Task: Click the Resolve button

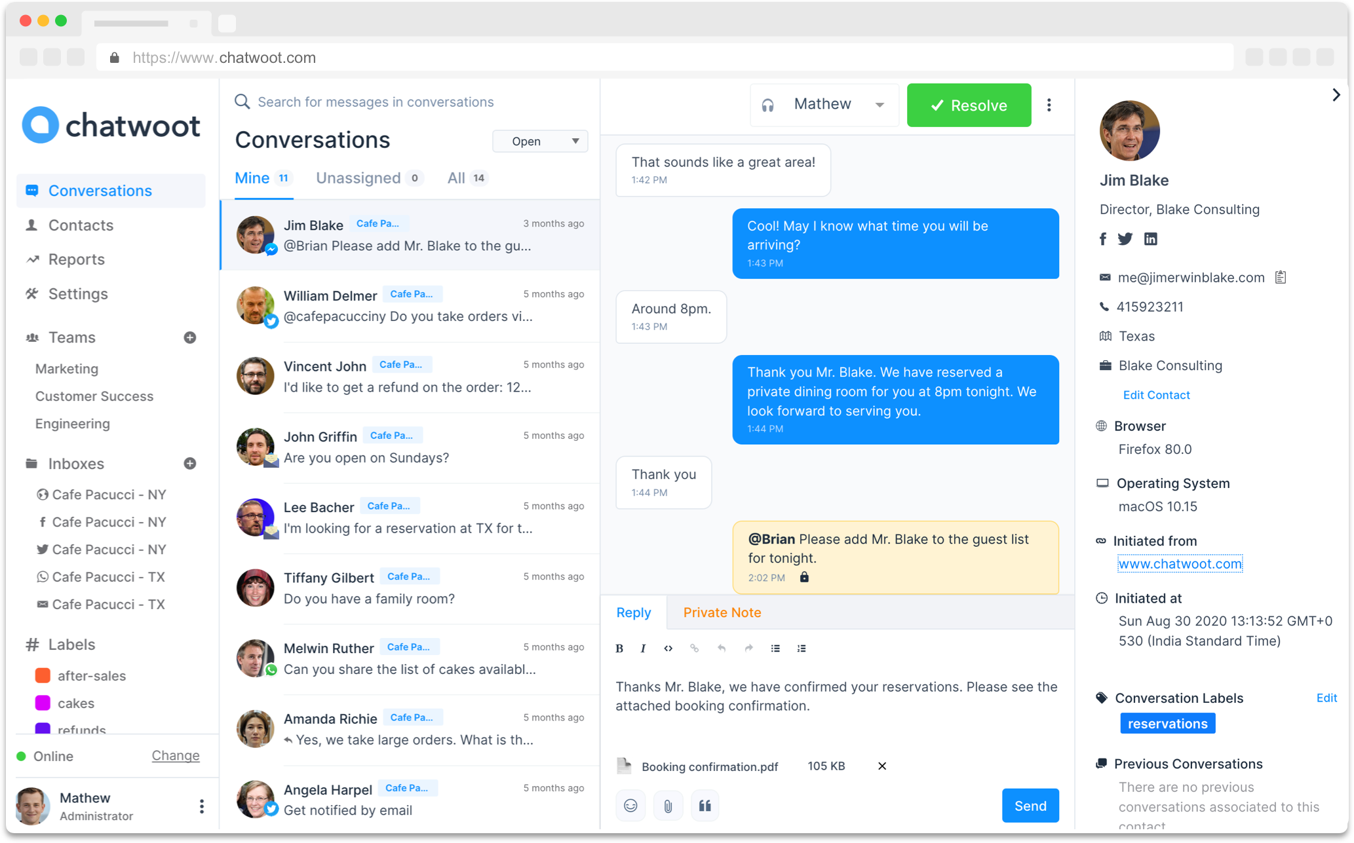Action: [969, 105]
